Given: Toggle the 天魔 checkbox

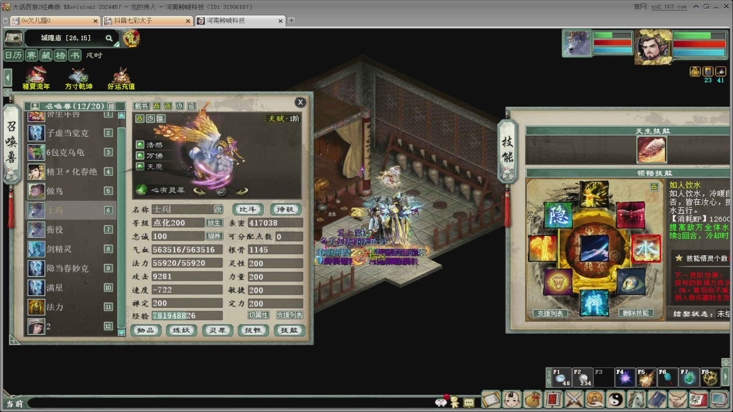Looking at the screenshot, I should (140, 166).
